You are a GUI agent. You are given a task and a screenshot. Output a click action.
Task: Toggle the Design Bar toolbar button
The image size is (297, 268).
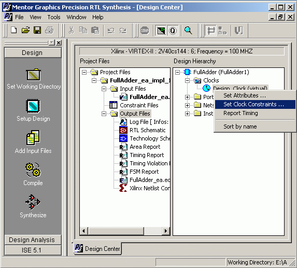click(x=161, y=31)
